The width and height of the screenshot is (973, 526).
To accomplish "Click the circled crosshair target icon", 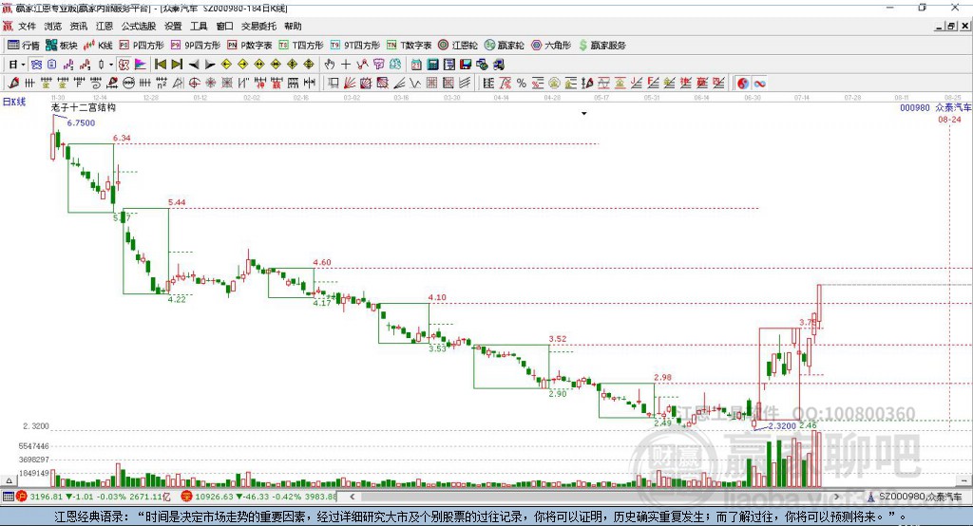I will point(194,84).
